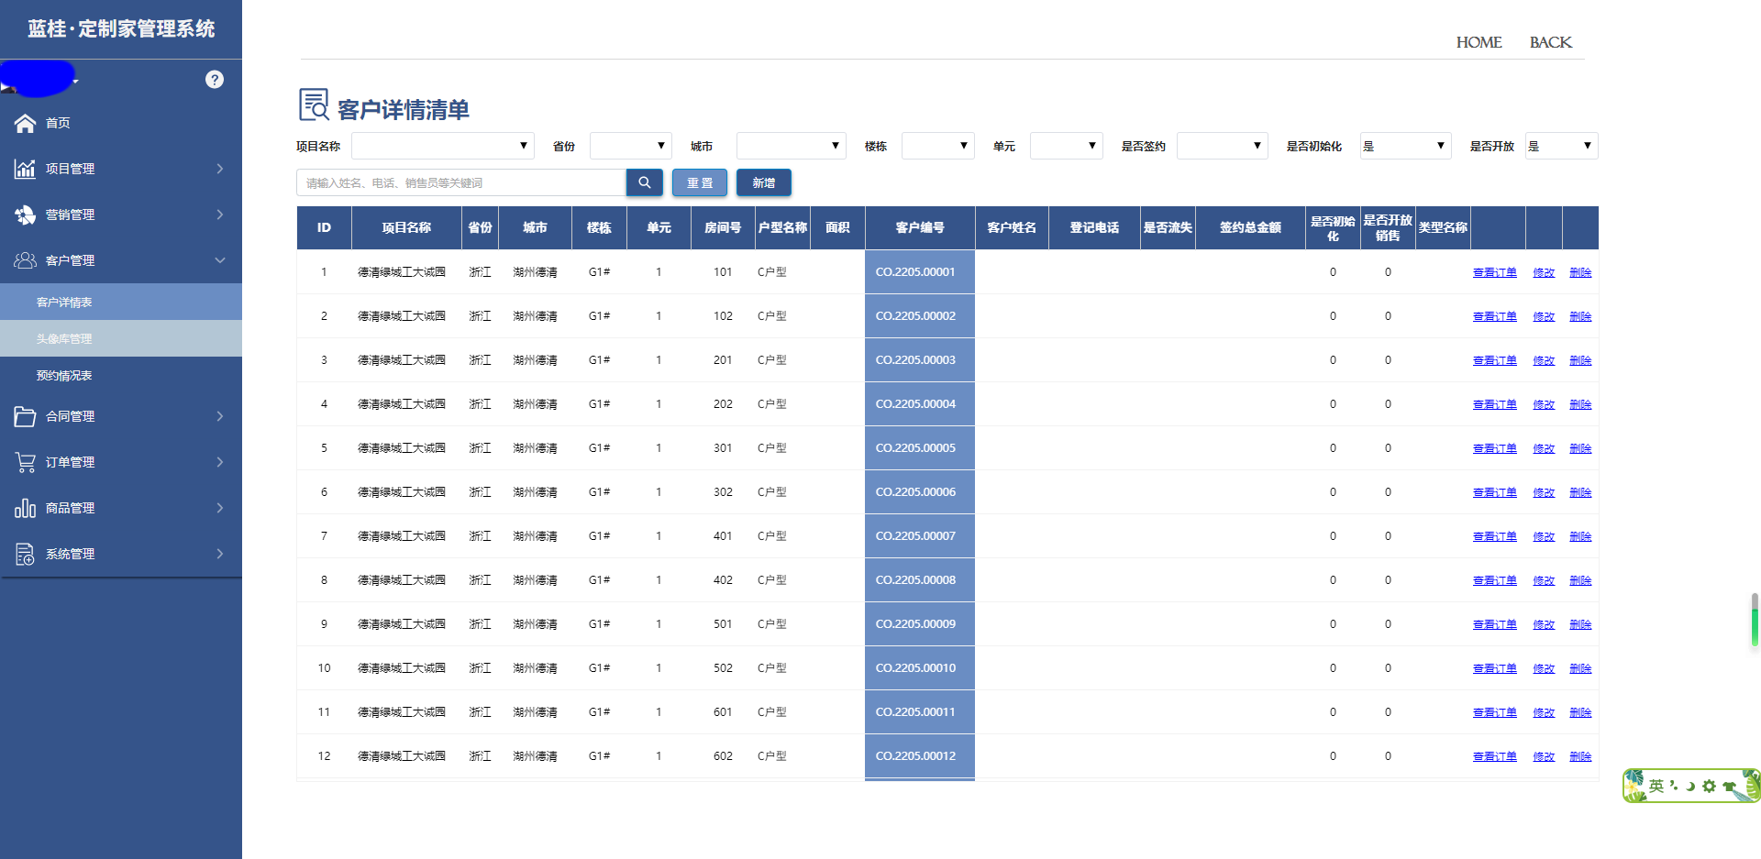Click customer number CO.2205.00012 cell
The image size is (1761, 859).
pos(920,756)
